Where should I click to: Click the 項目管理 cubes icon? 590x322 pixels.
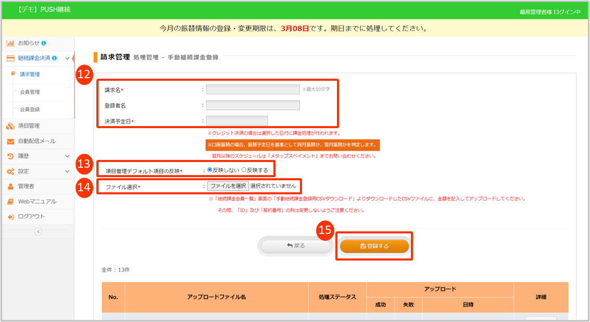click(x=10, y=126)
